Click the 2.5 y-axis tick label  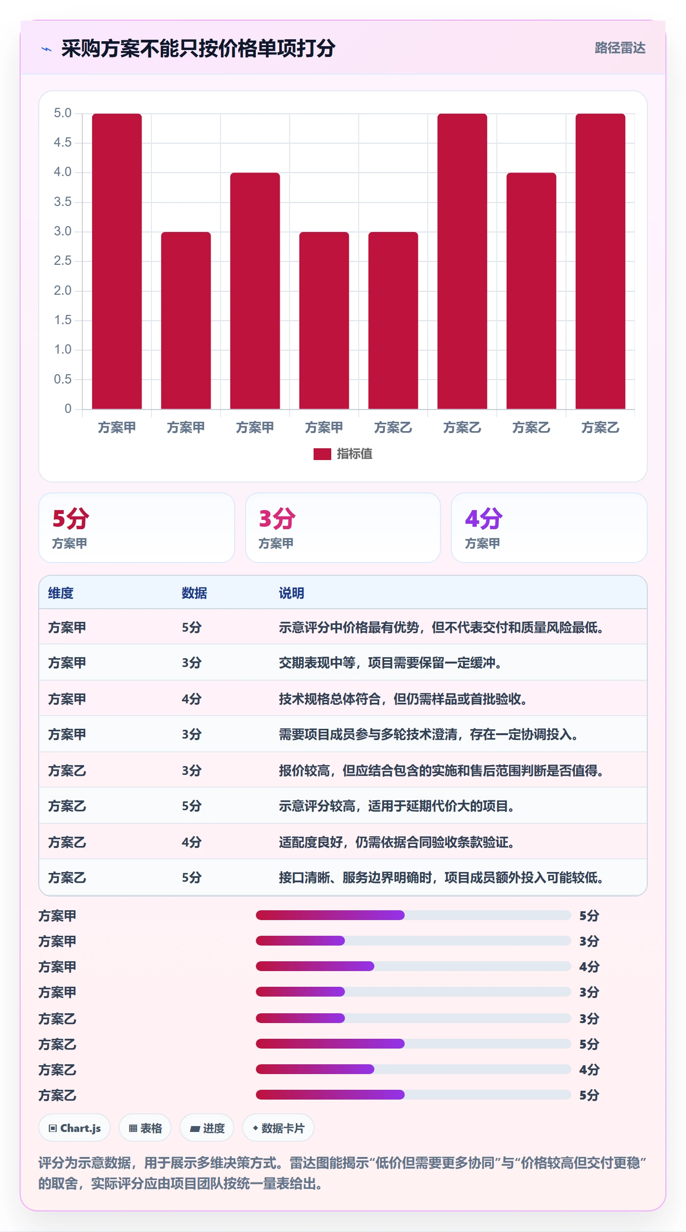pyautogui.click(x=63, y=261)
